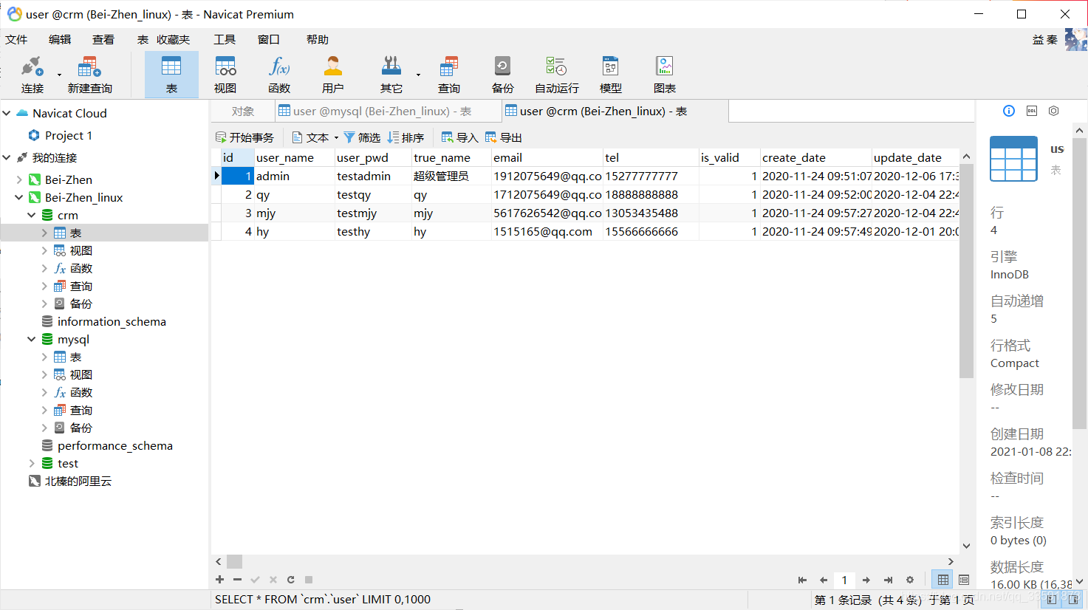Open the Model toolbar icon

pos(610,74)
